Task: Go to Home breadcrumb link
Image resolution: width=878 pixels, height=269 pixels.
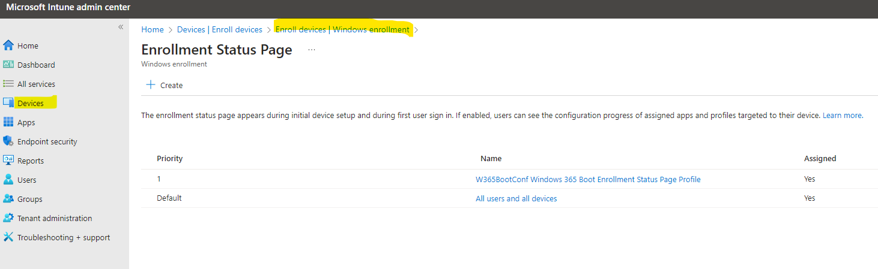Action: (153, 29)
